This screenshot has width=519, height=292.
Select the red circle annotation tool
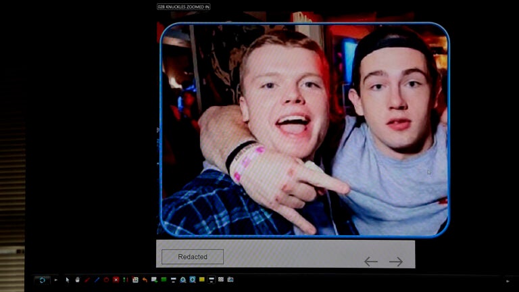pos(106,280)
